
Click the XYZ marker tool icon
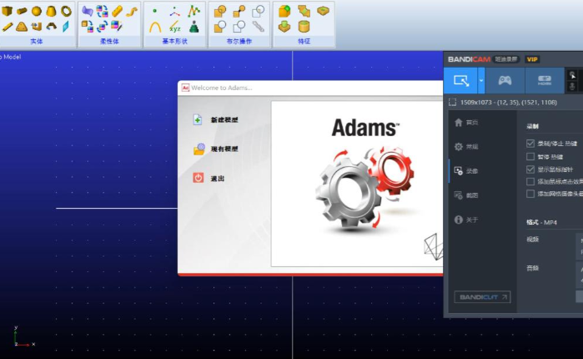(175, 27)
